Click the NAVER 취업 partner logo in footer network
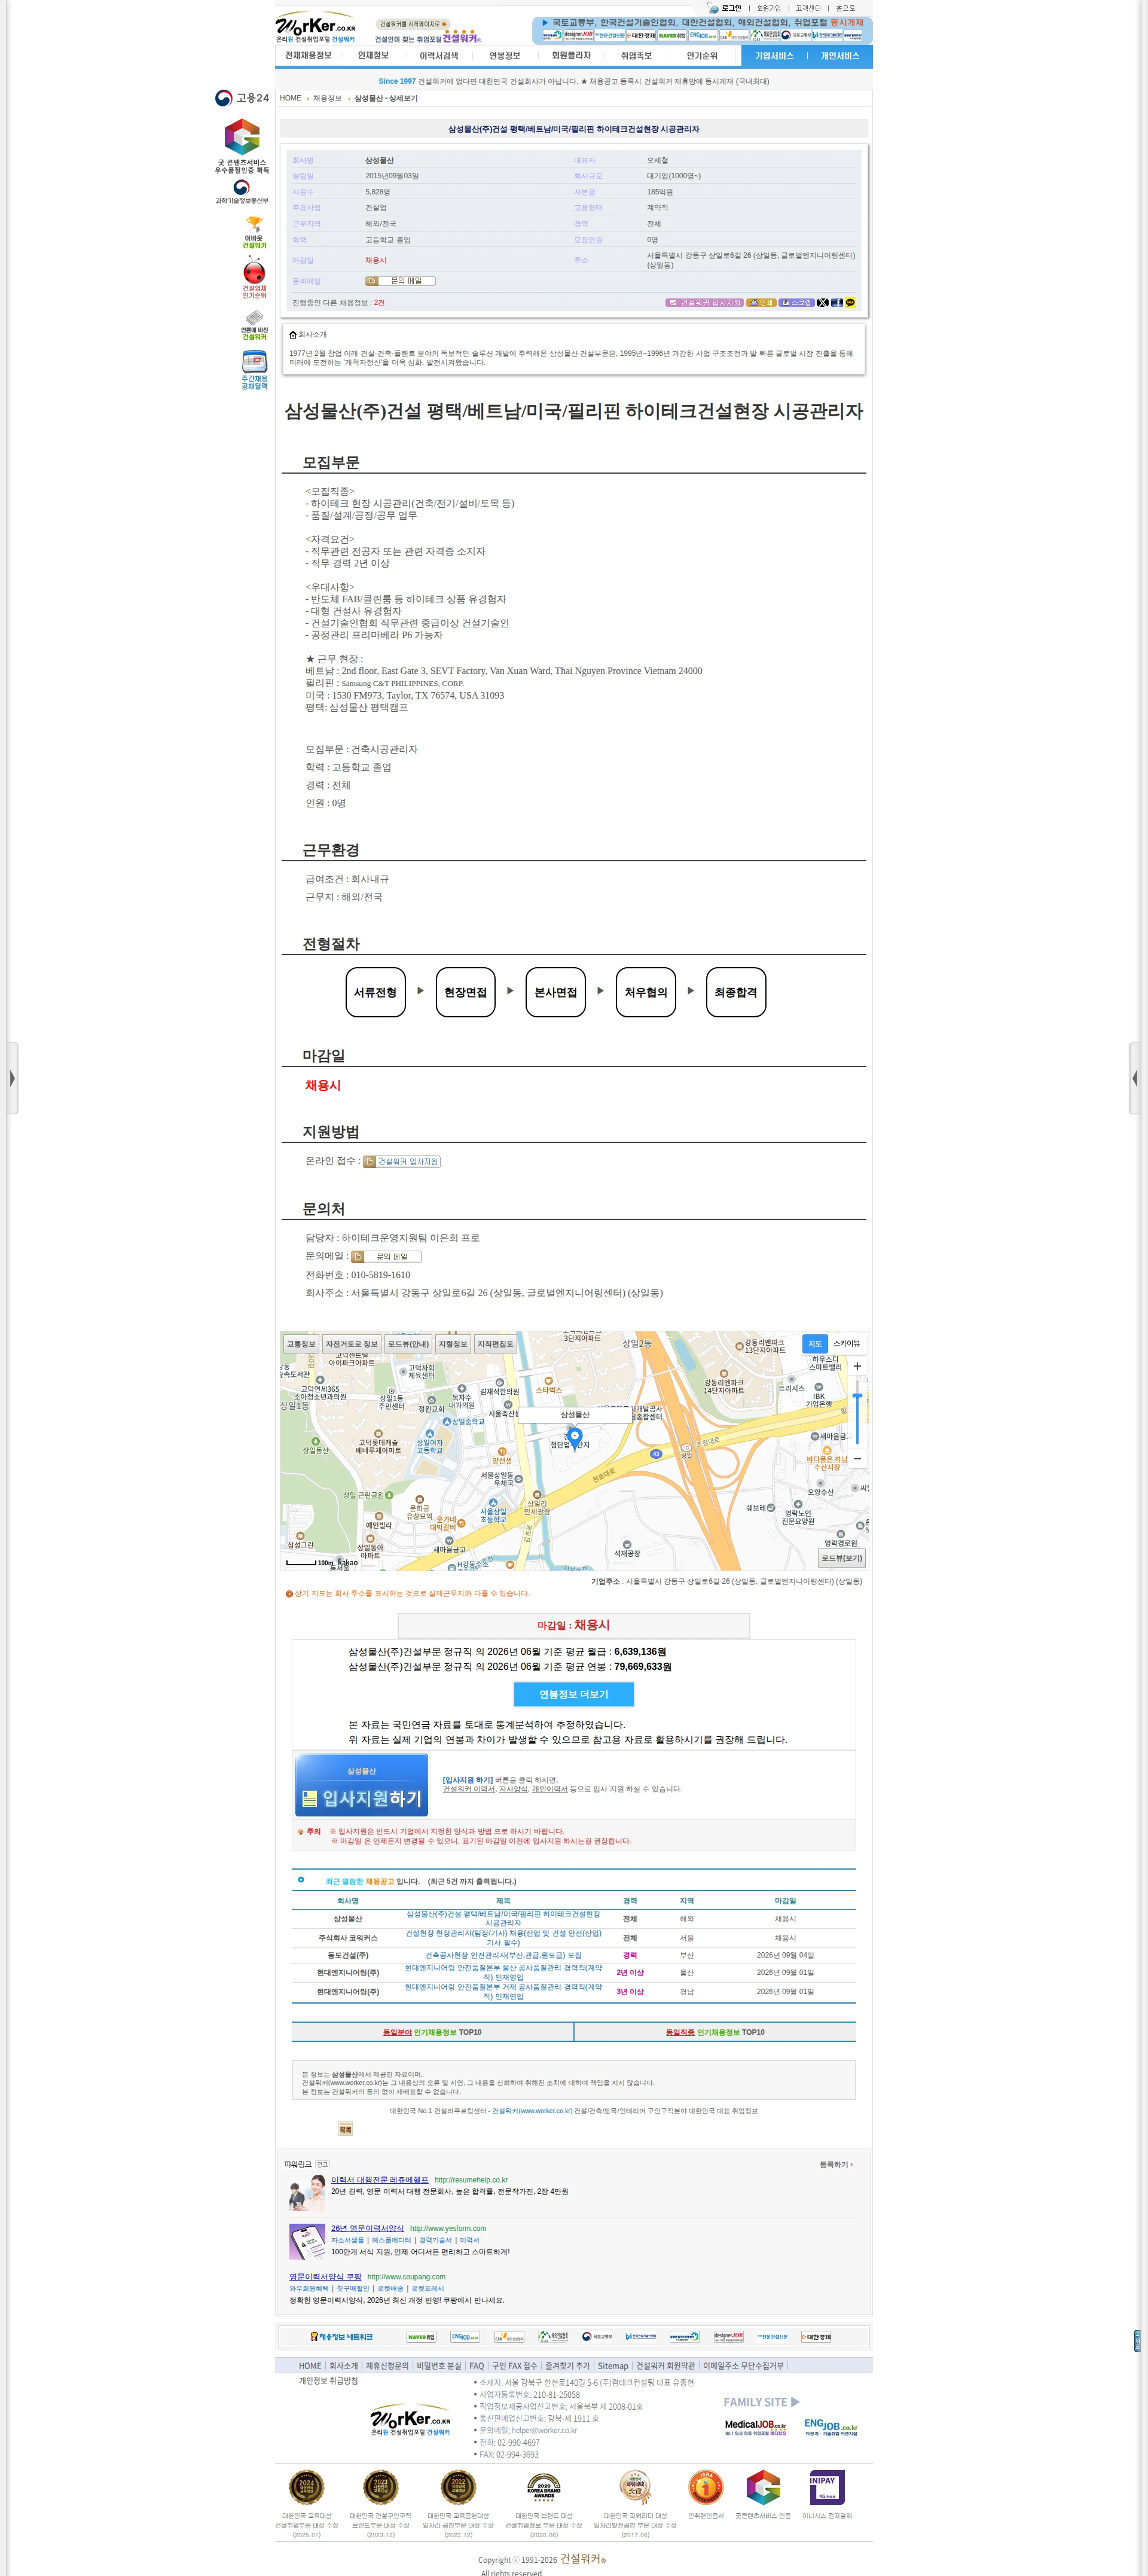1148x2576 pixels. click(421, 2337)
